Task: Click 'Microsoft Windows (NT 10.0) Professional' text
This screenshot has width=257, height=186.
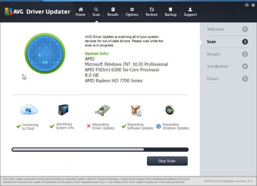Action: tap(126, 64)
